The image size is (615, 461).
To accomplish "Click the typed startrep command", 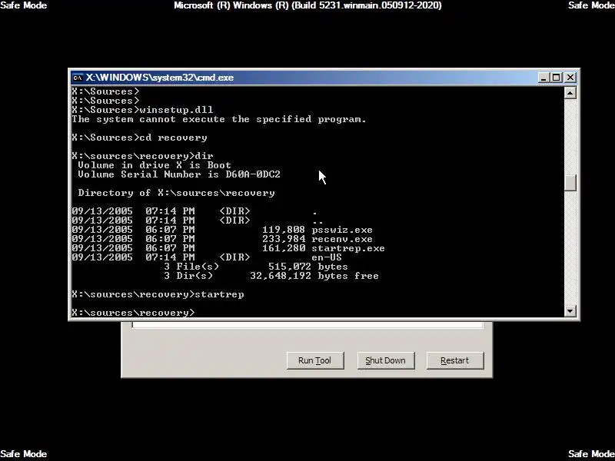I will coord(219,294).
